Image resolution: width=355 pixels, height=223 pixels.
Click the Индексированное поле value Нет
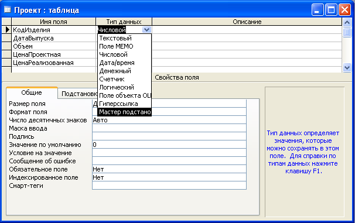(169, 177)
